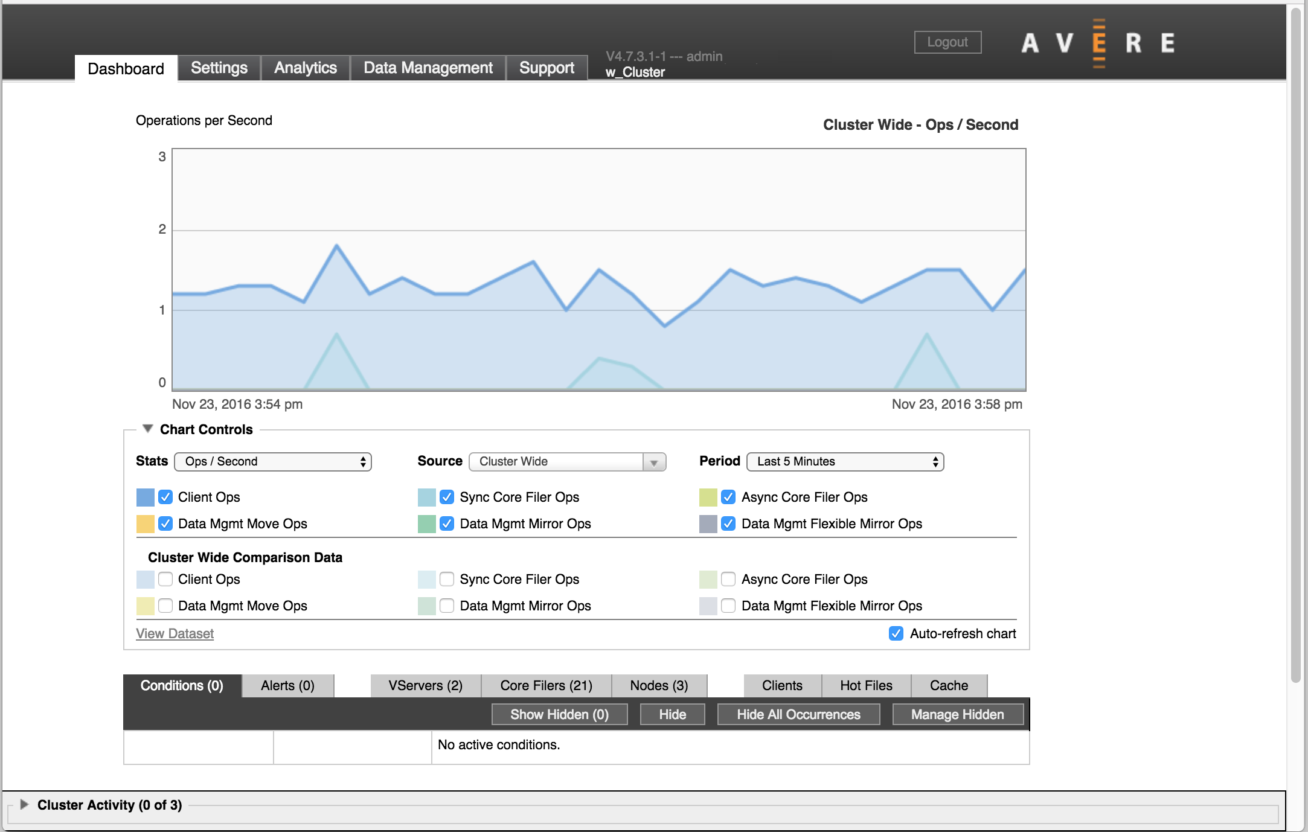
Task: Open the Stats dropdown Ops / Second
Action: [273, 461]
